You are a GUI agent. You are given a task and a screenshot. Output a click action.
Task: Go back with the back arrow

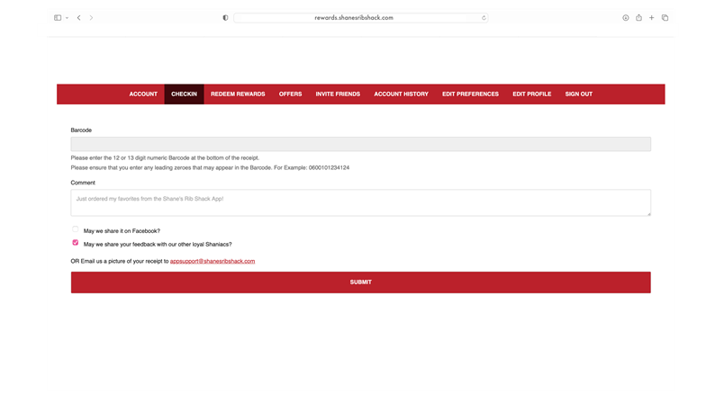tap(79, 18)
